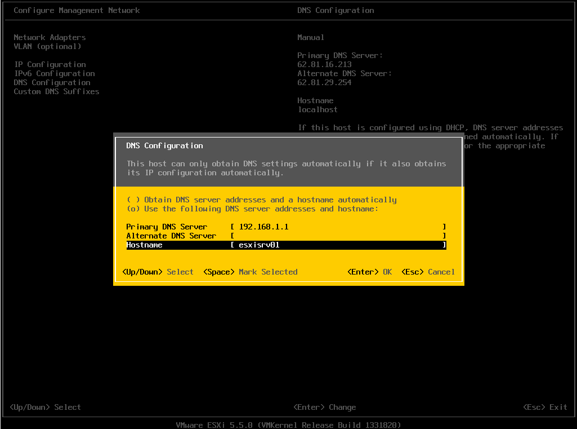Select IPv6 Configuration menu entry
Screen dimensions: 577x429
54,73
